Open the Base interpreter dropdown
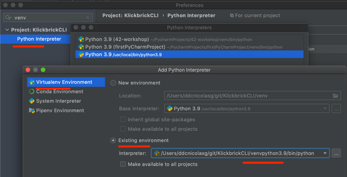This screenshot has height=177, width=347. point(325,109)
